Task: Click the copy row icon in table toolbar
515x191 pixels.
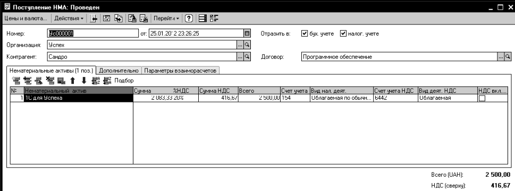Action: (28, 80)
